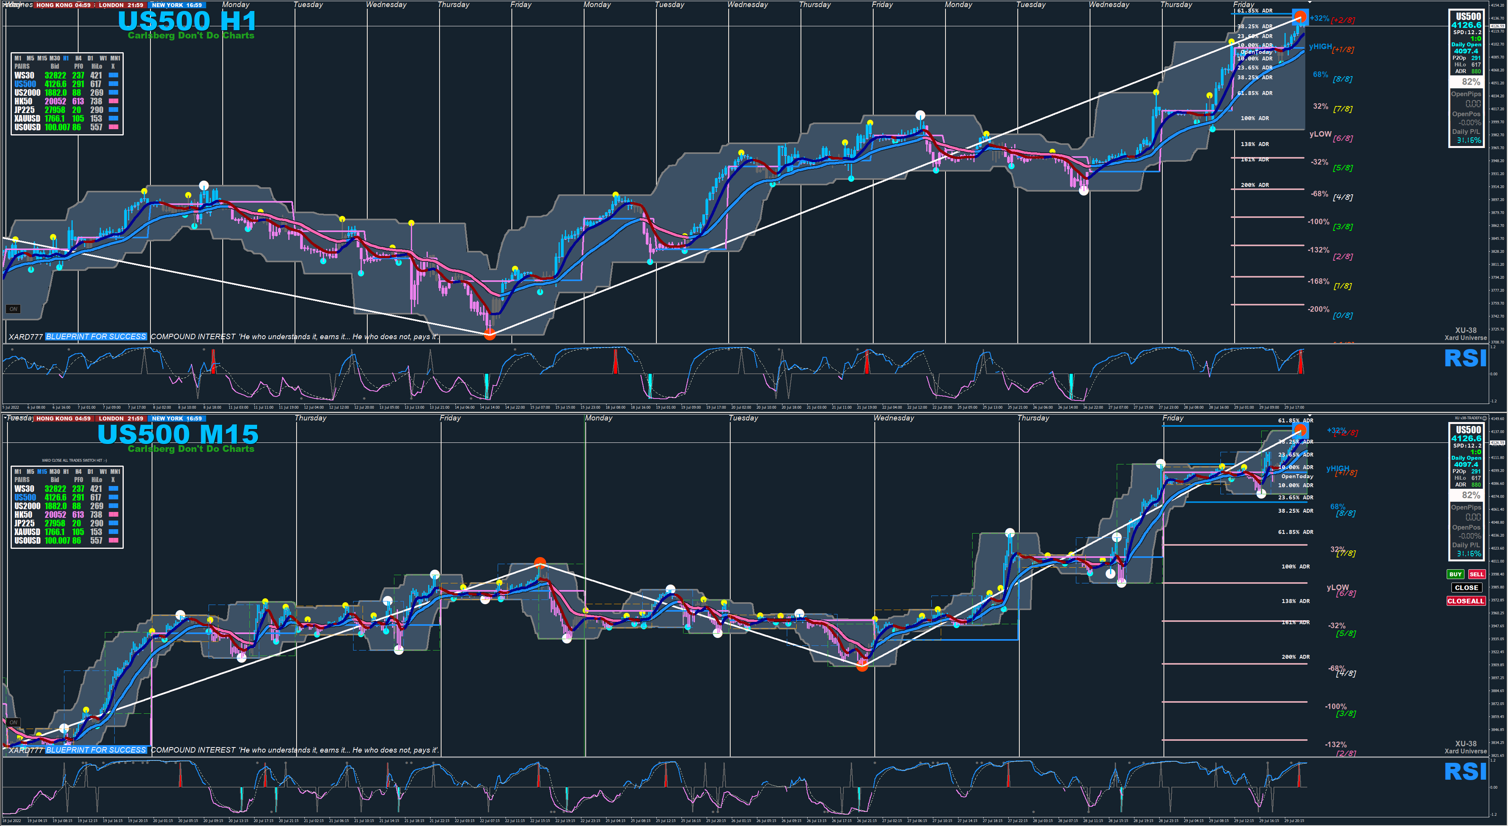Image resolution: width=1508 pixels, height=826 pixels.
Task: Toggle the ON switch in M15 chart
Action: [13, 722]
